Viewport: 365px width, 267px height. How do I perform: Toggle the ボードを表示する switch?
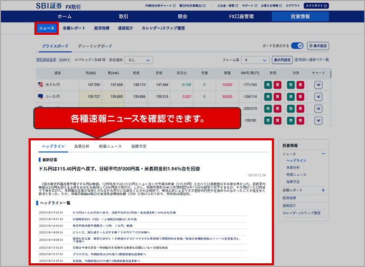coord(297,46)
